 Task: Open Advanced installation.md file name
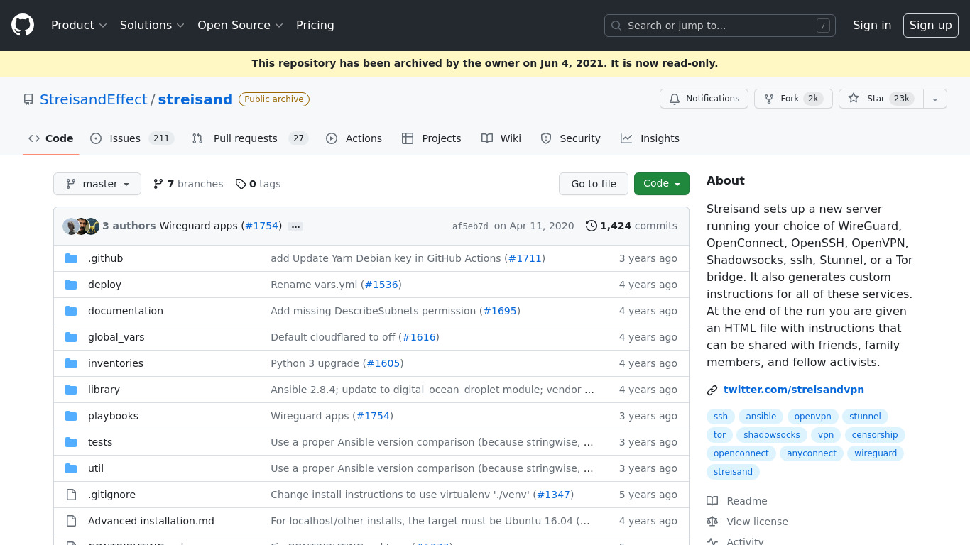coord(151,521)
